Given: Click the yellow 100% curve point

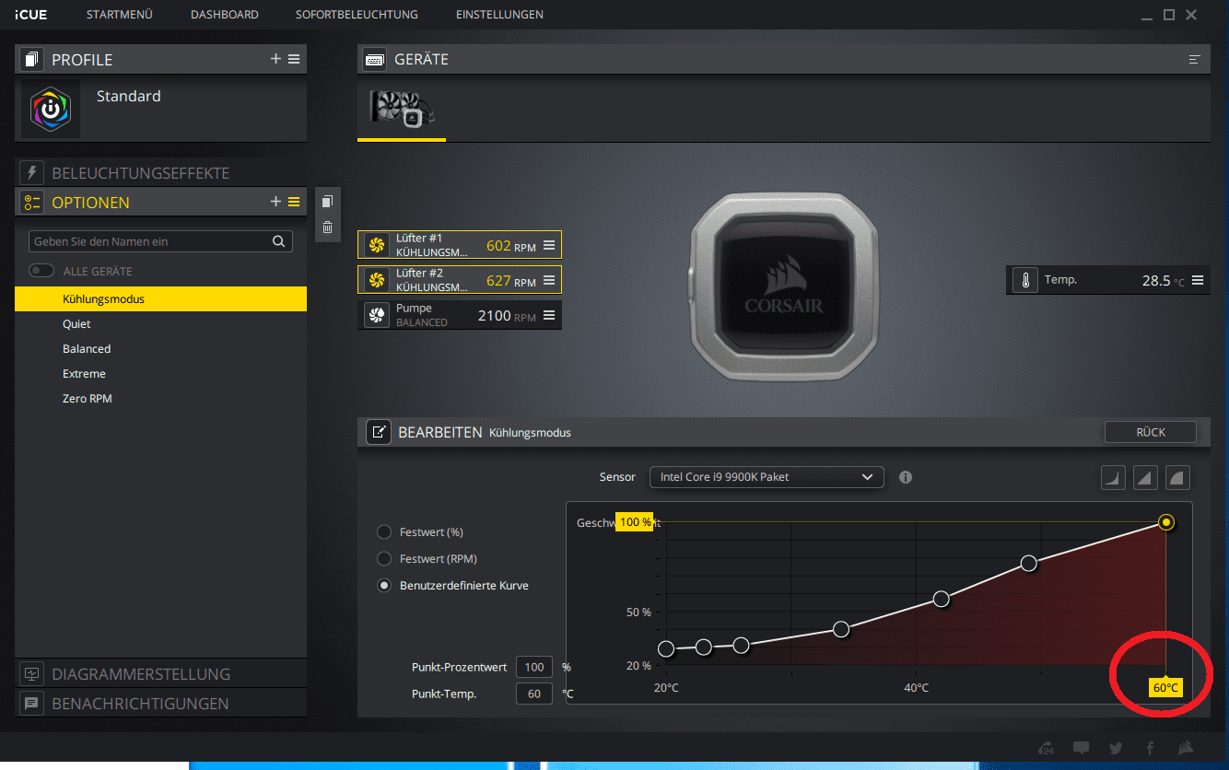Looking at the screenshot, I should coord(1166,522).
